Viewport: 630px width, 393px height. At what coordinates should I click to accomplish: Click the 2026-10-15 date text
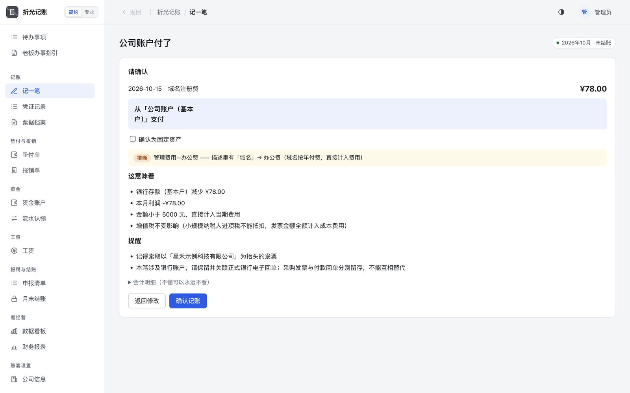point(145,89)
